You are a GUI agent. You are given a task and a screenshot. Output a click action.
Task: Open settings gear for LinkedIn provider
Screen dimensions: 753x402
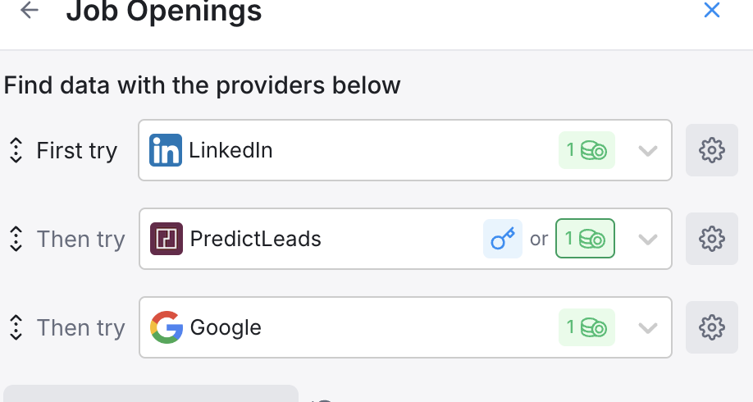click(x=711, y=150)
